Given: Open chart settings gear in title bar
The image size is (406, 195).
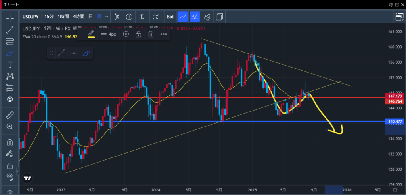Looking at the screenshot, I should (x=391, y=5).
